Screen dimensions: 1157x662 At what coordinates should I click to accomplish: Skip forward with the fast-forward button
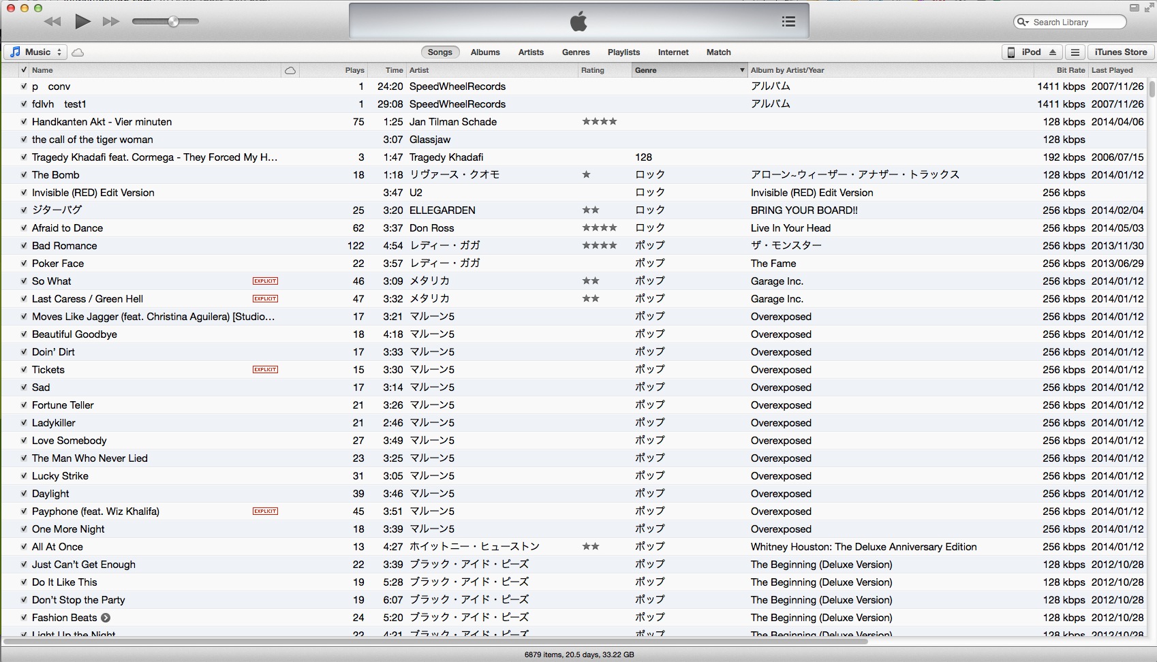[111, 22]
